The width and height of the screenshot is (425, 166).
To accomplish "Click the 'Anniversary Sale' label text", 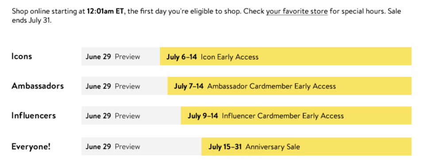I will click(273, 147).
